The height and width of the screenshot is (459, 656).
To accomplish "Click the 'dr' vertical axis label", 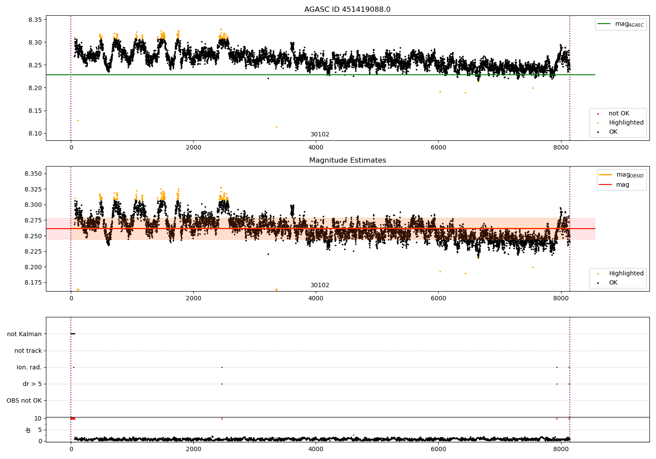I will (x=28, y=430).
